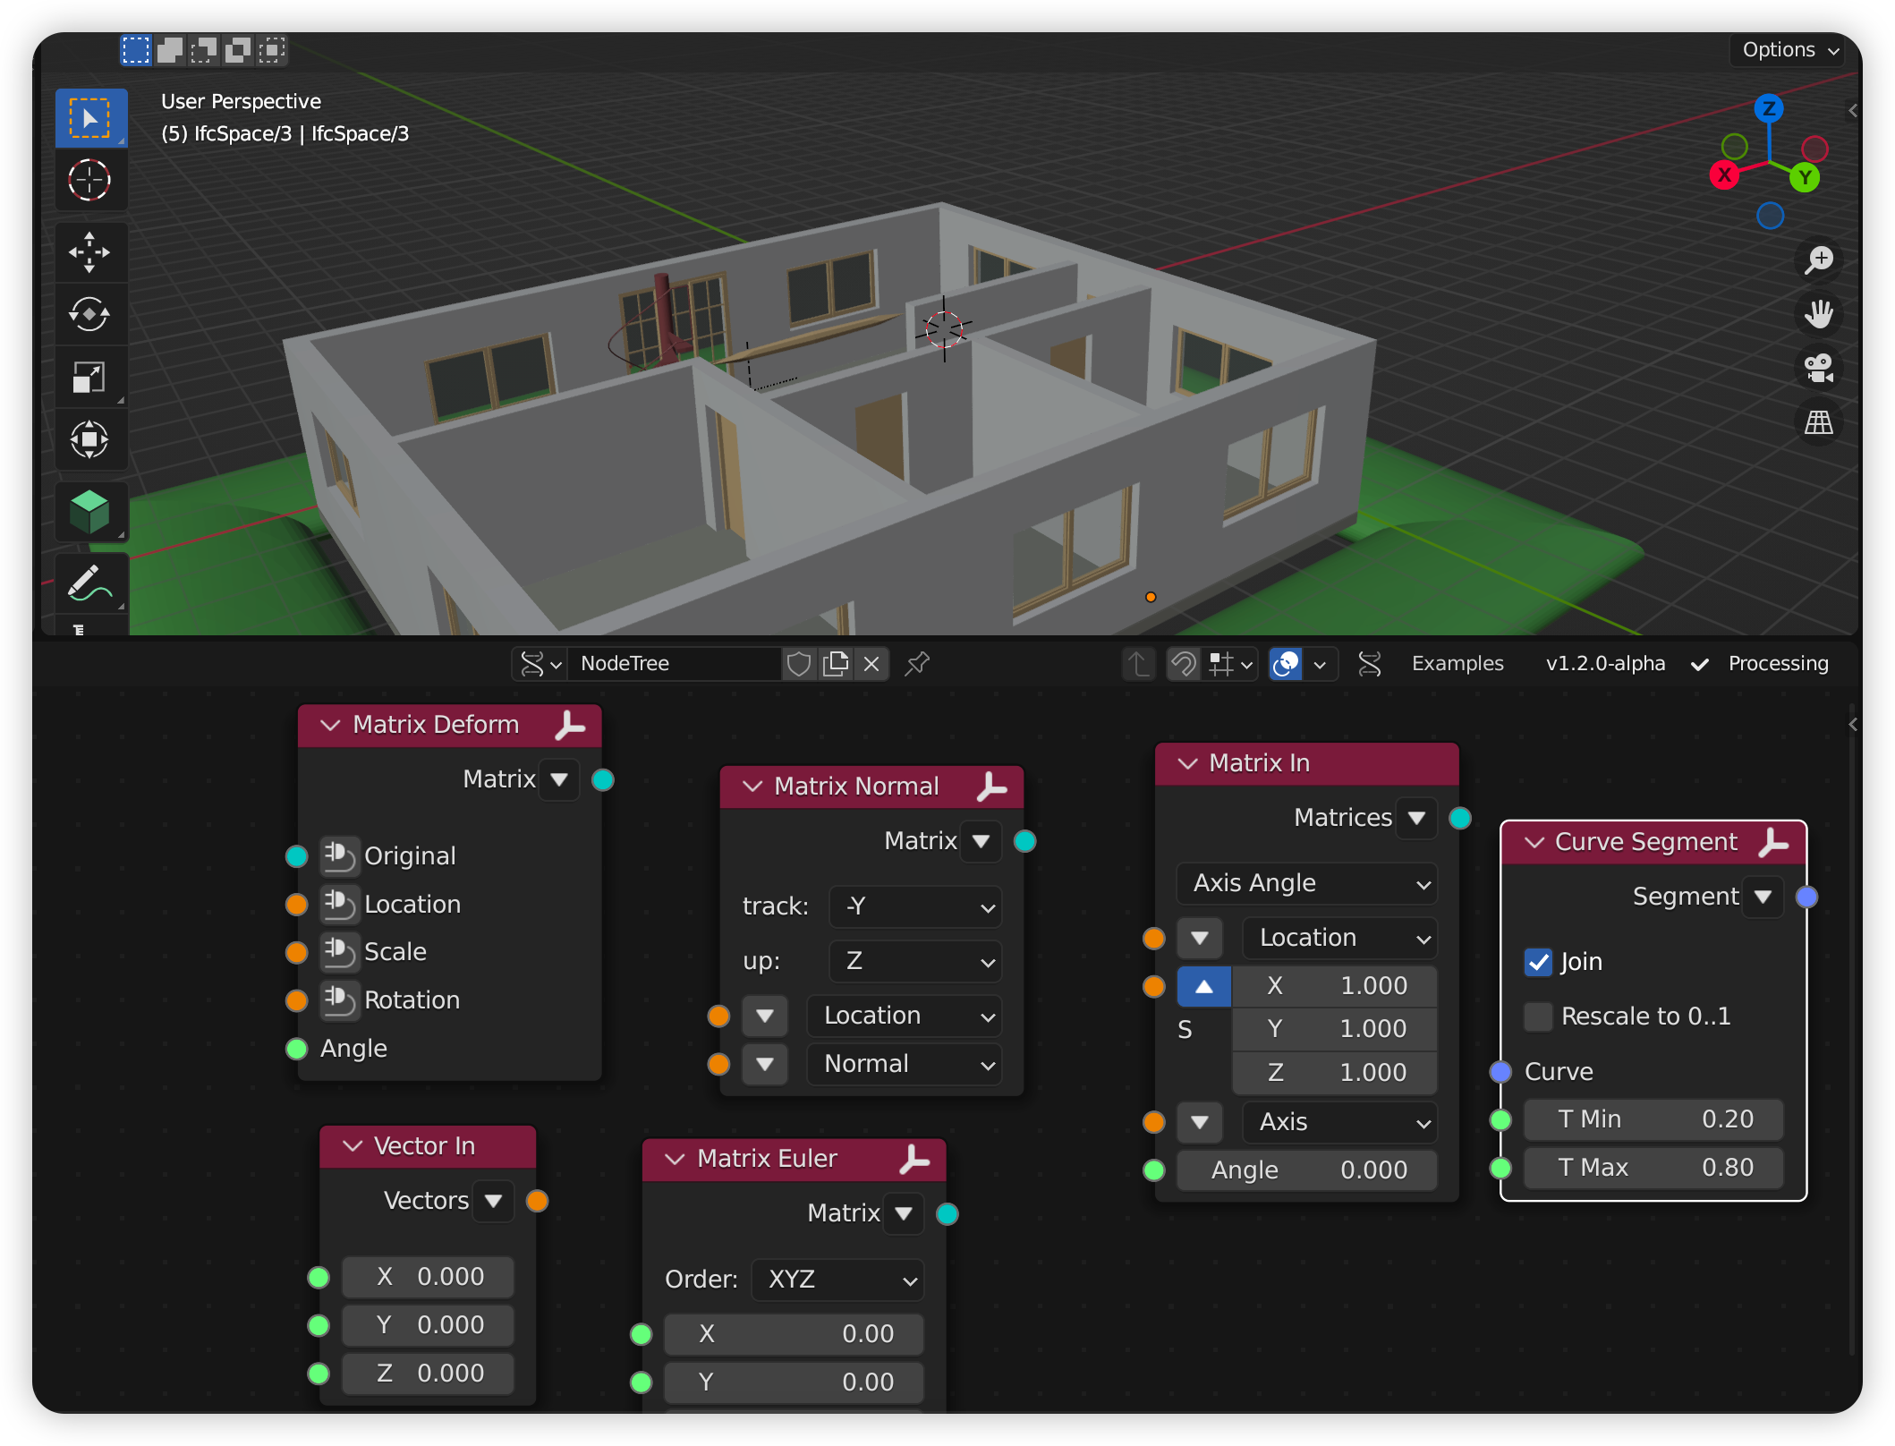The height and width of the screenshot is (1446, 1895).
Task: Click the camera view icon
Action: pos(1819,368)
